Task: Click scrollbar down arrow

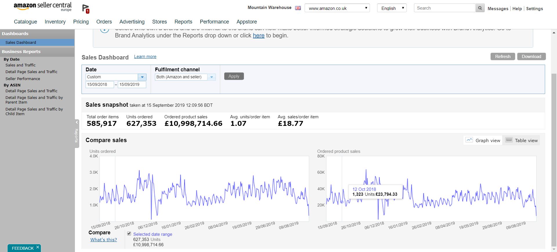Action: (x=554, y=249)
